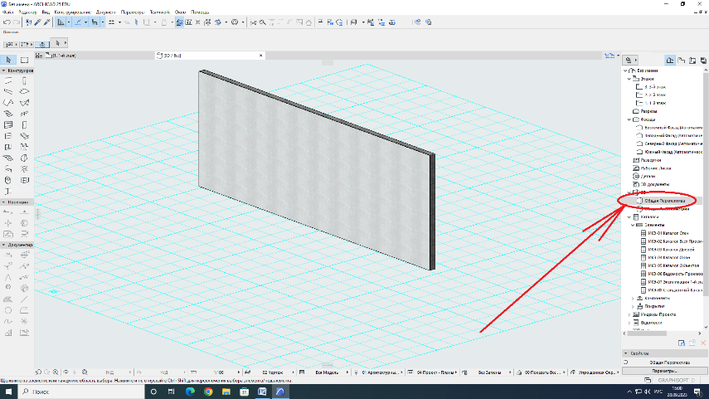
Task: Click the Undo arrow in the toolbar
Action: pos(7,22)
